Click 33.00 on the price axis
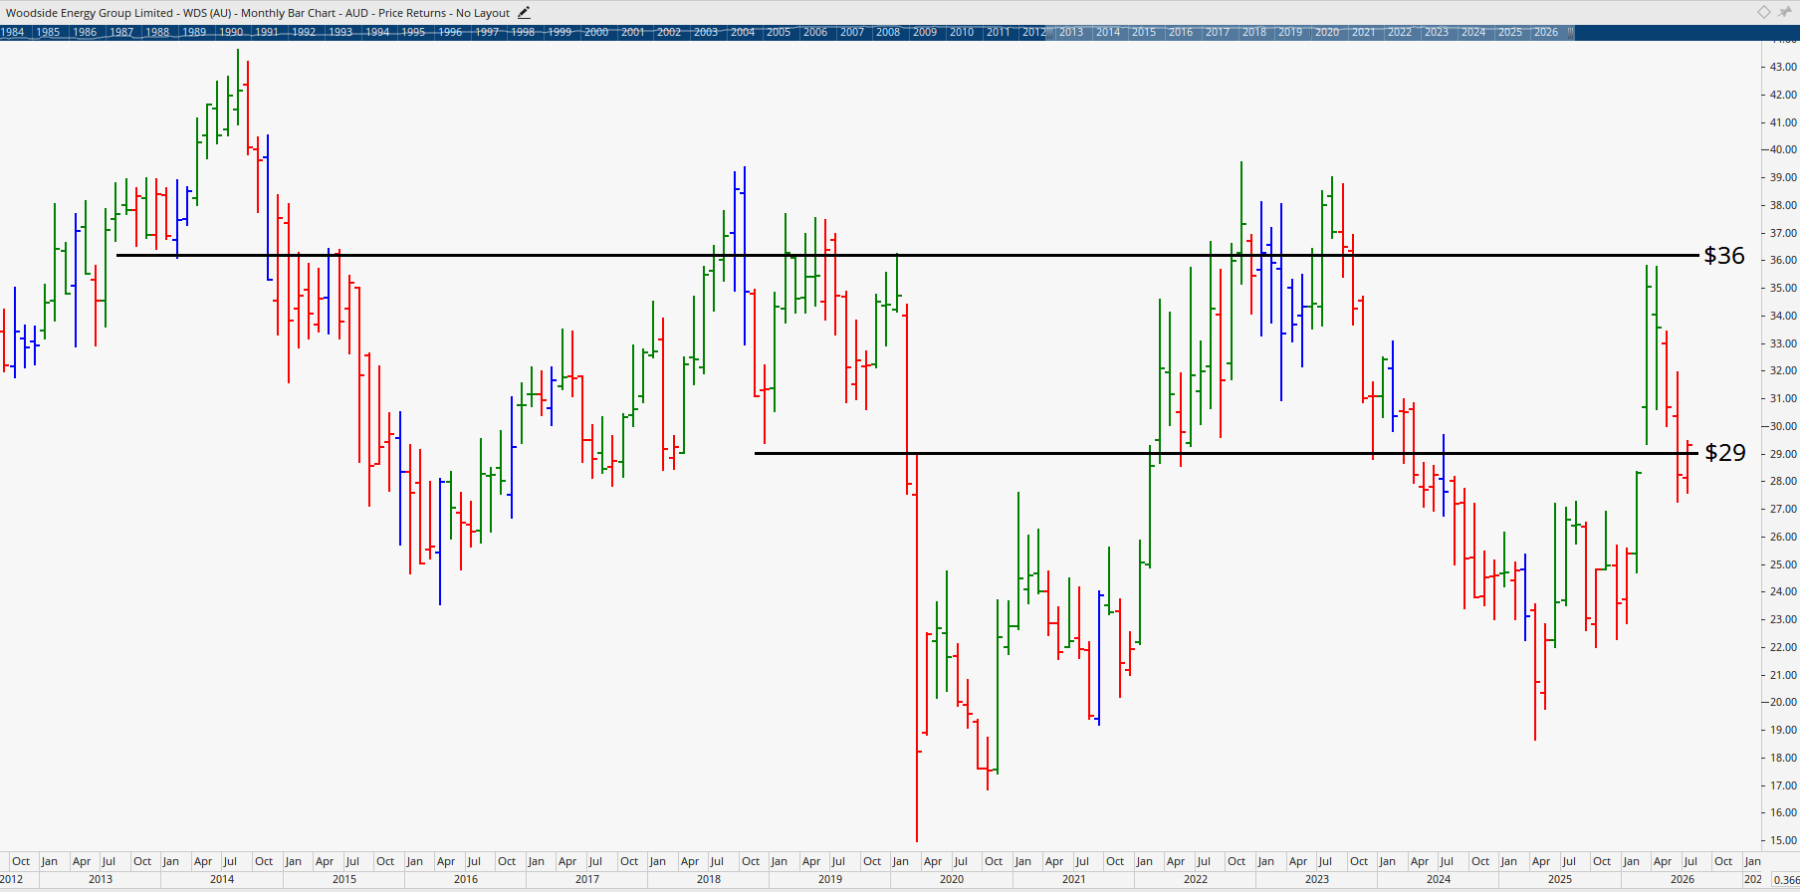The image size is (1800, 892). pos(1783,343)
